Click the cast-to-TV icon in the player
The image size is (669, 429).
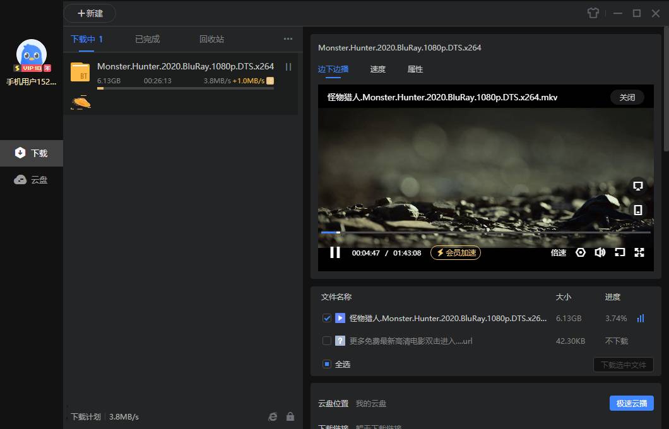click(x=637, y=186)
